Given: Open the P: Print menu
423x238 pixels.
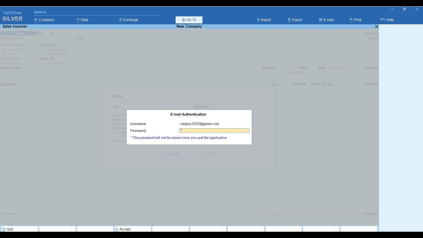Looking at the screenshot, I should pos(355,20).
